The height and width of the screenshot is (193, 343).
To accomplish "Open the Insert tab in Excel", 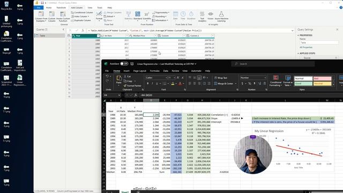I will pos(126,71).
